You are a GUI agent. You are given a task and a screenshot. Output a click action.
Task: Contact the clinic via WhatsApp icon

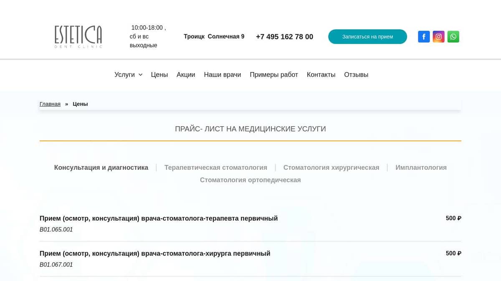point(453,37)
